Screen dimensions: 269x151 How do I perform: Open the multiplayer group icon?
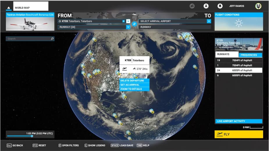point(192,6)
